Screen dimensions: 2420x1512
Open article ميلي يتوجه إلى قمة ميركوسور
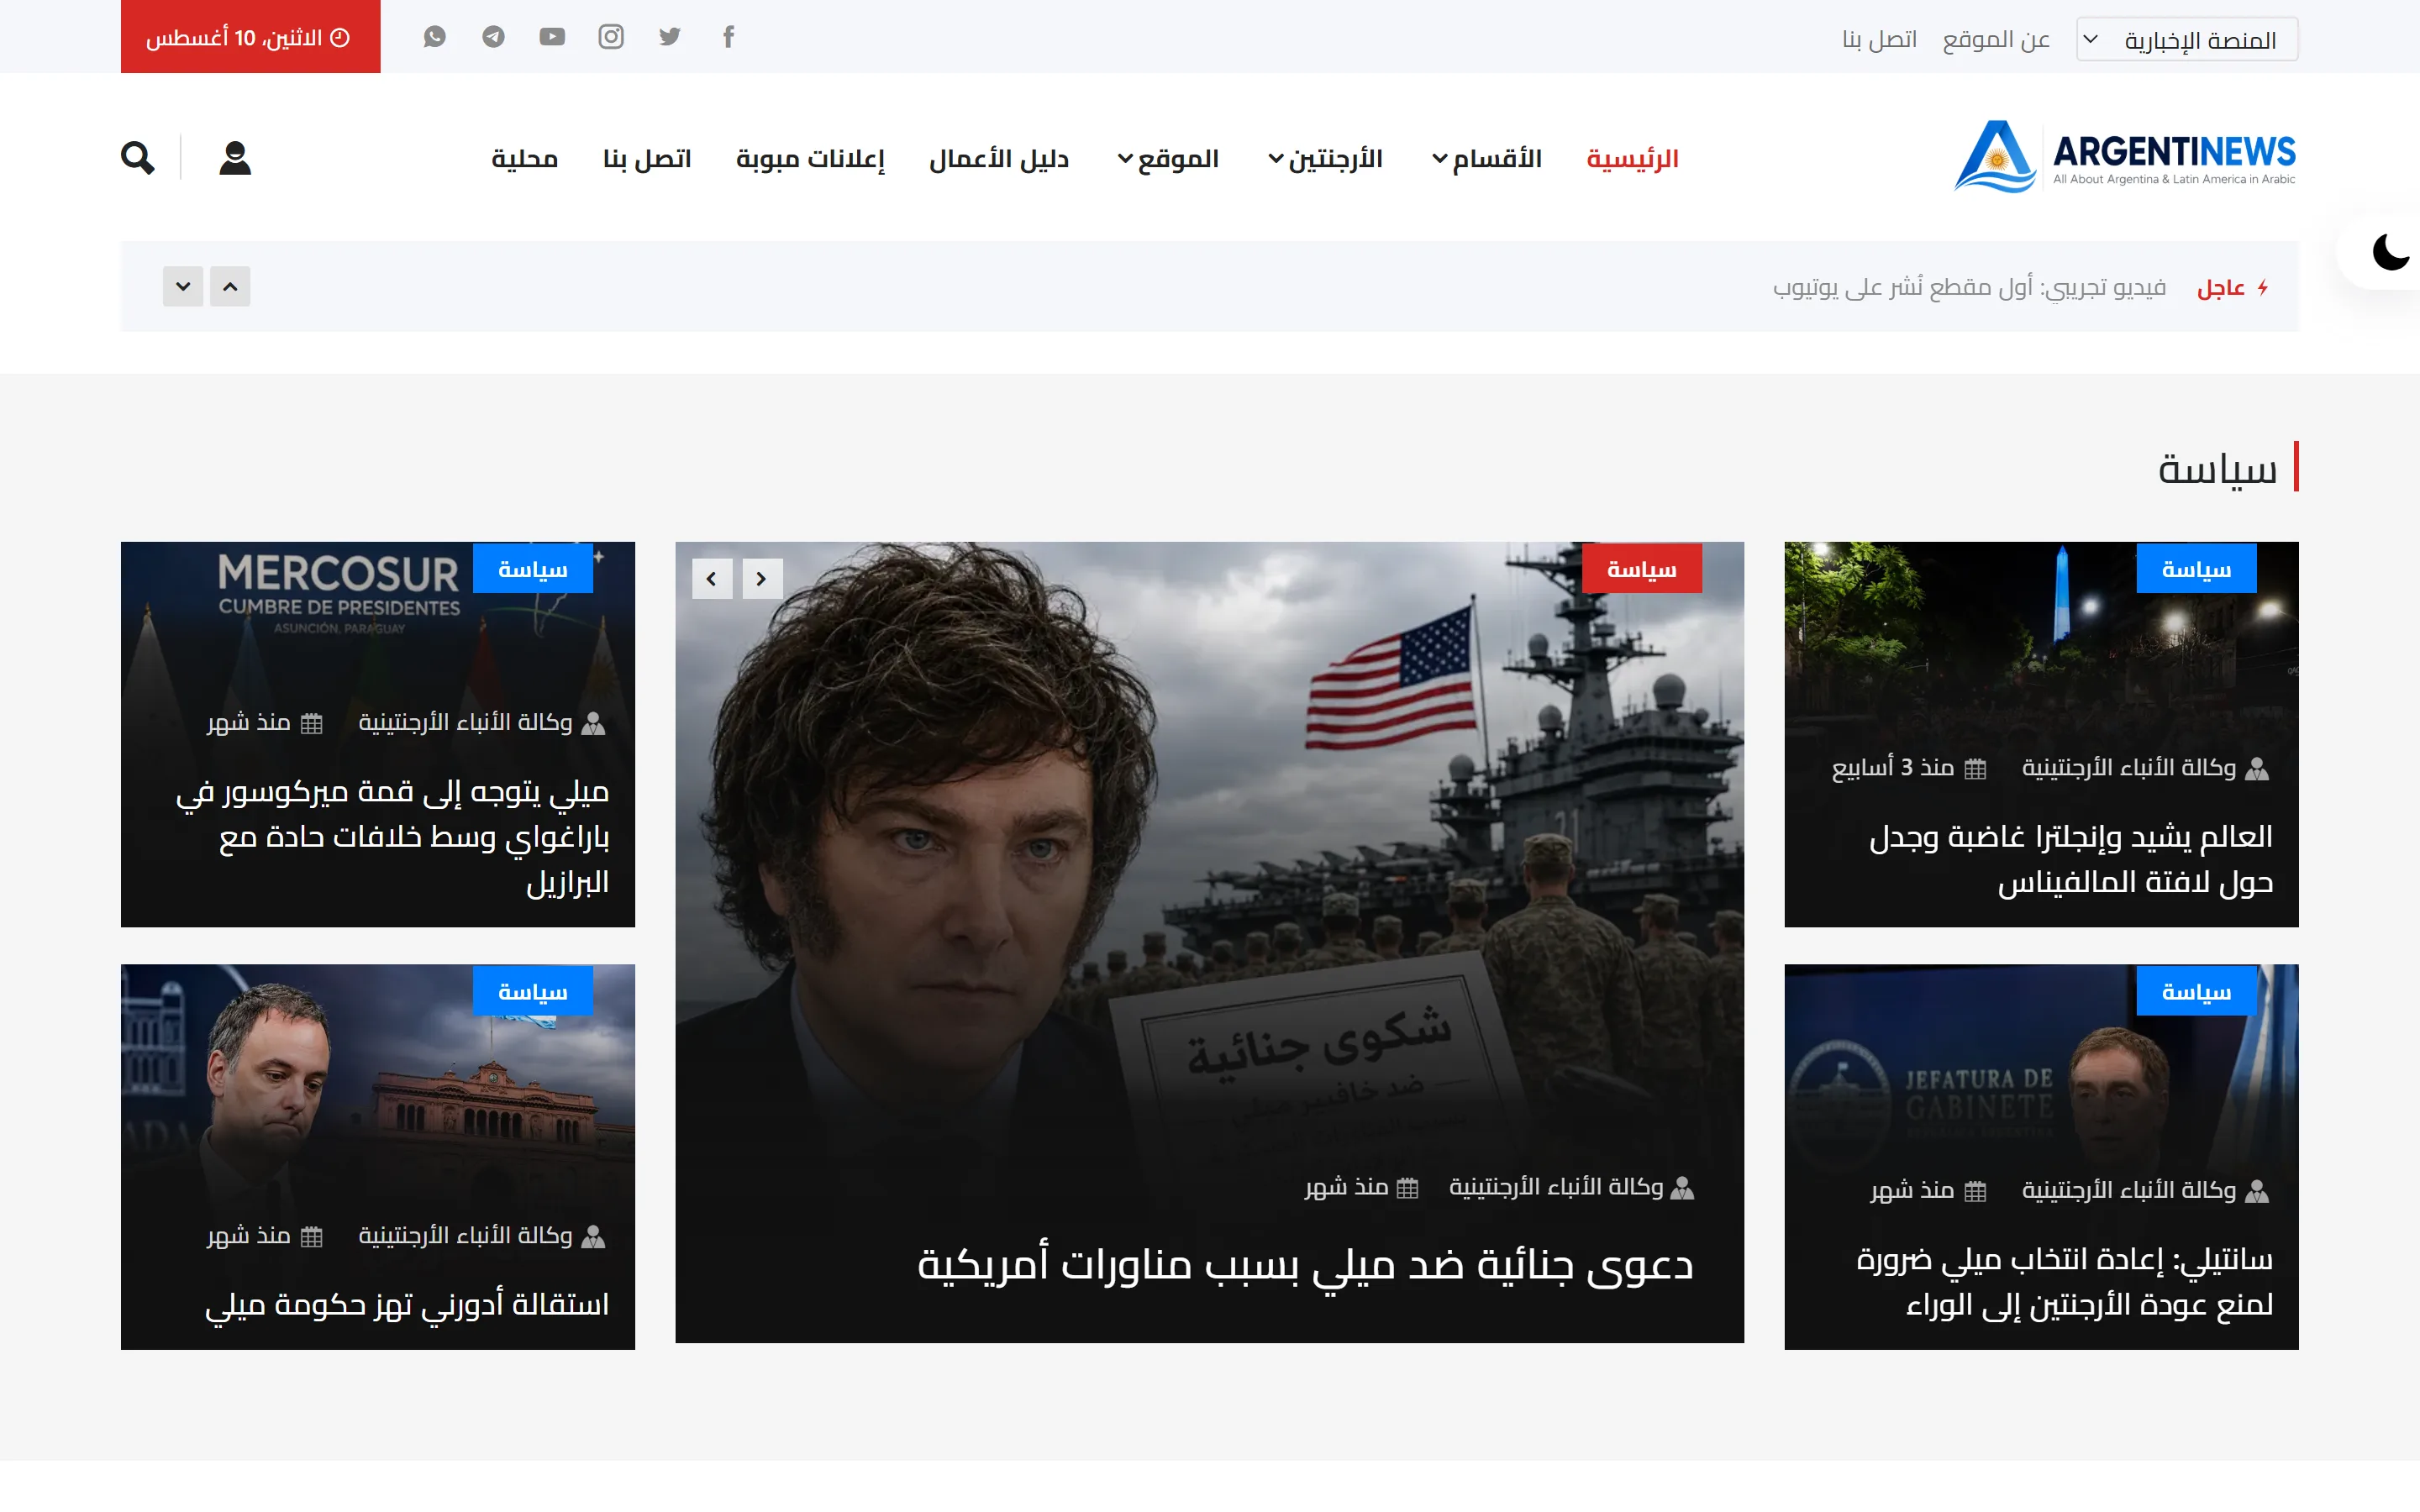pyautogui.click(x=393, y=836)
